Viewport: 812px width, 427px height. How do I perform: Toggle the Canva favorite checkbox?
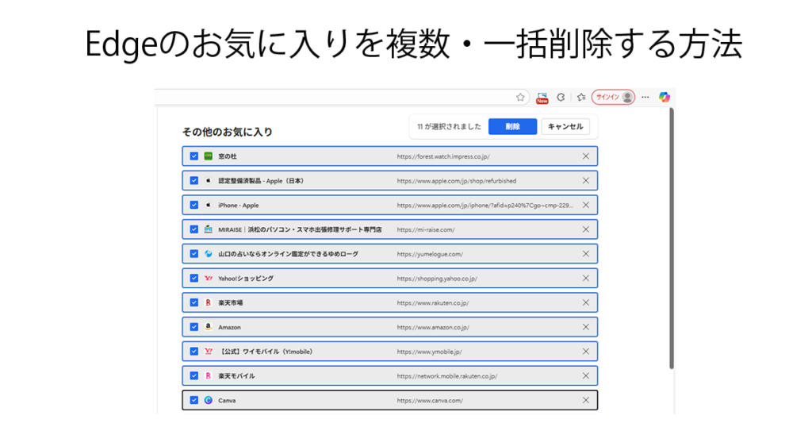tap(193, 400)
